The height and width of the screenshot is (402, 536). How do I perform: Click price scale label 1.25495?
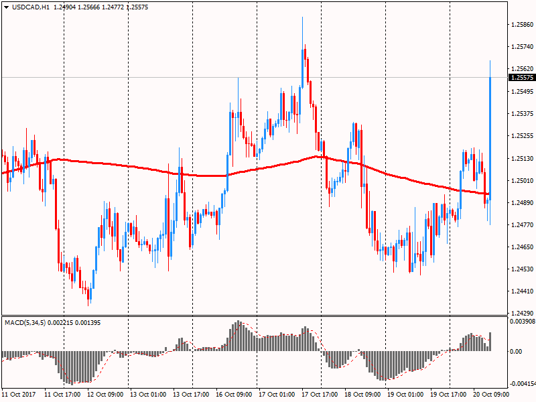(522, 91)
